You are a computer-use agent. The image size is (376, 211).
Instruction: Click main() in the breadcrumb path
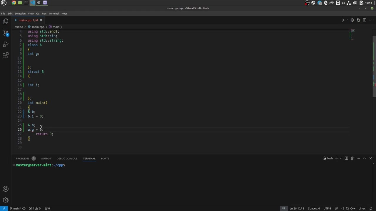[57, 27]
